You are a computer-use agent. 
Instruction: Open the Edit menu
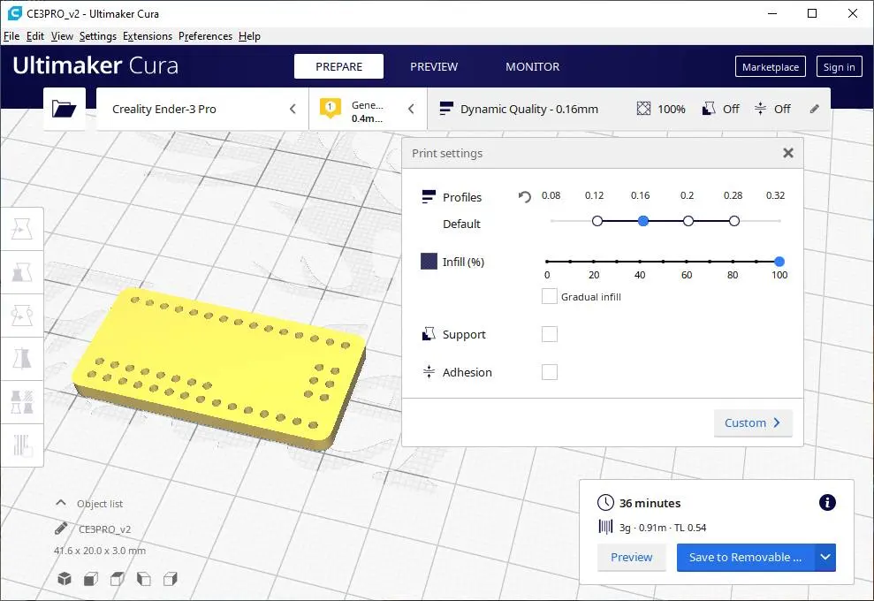35,36
